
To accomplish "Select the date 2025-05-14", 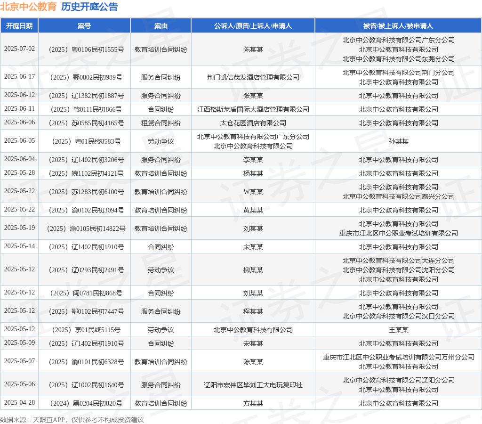I will tap(19, 246).
